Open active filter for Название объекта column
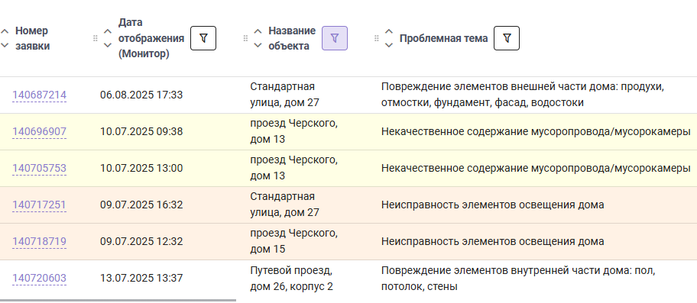Screen dimensions: 697x303 tap(335, 38)
